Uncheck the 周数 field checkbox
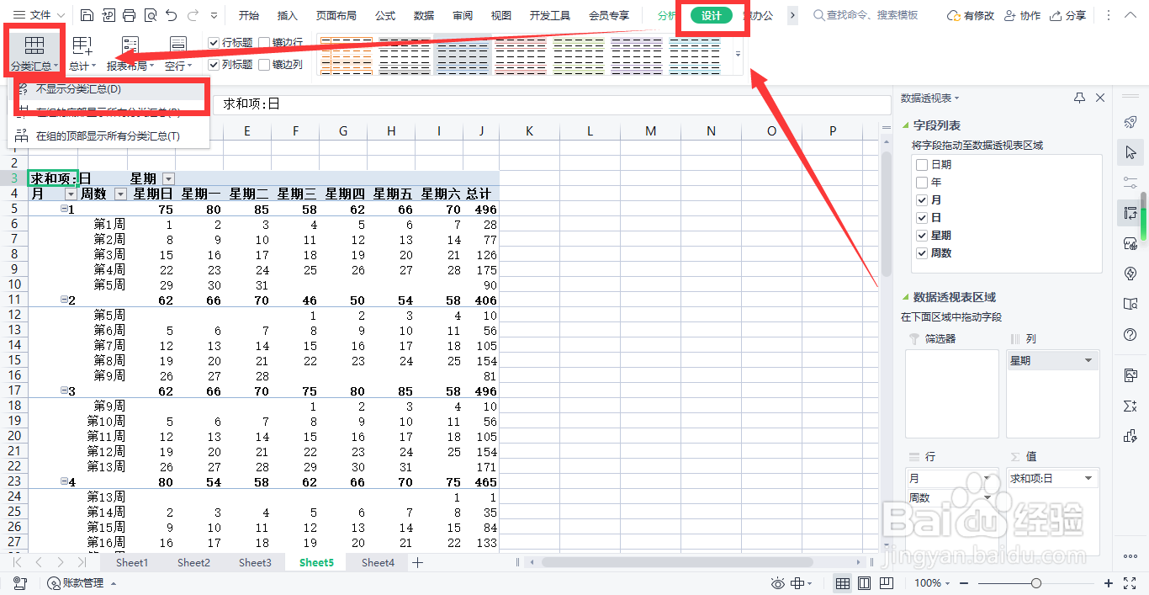 [922, 253]
